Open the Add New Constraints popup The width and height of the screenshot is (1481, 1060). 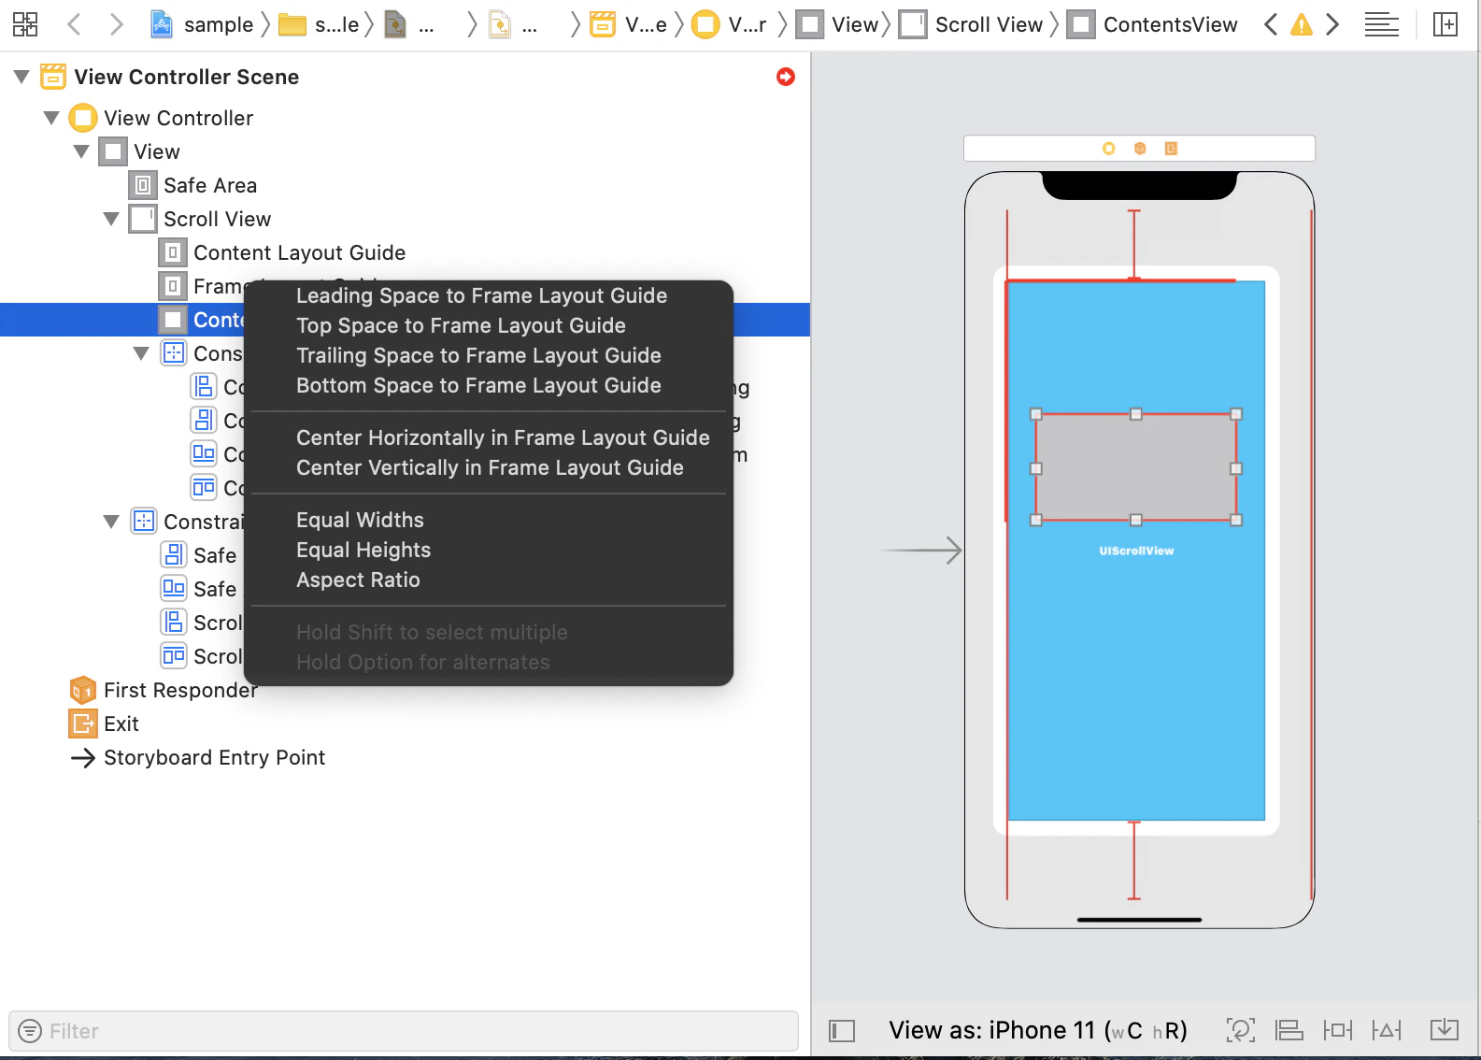(x=1338, y=1030)
